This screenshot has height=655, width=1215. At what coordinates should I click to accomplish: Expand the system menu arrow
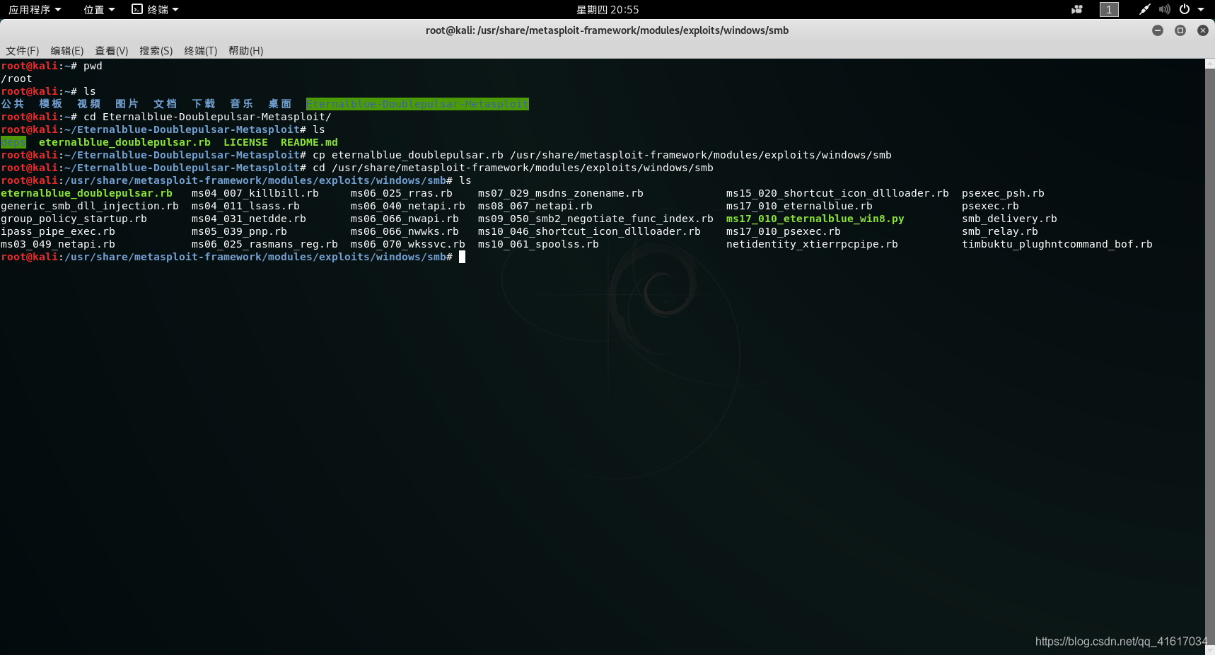[x=1201, y=9]
